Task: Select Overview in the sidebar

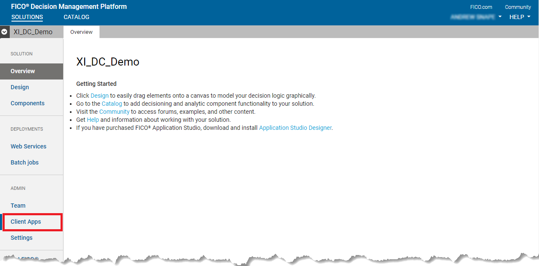Action: click(32, 71)
